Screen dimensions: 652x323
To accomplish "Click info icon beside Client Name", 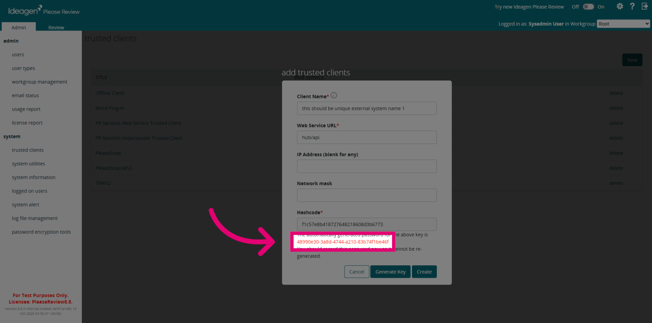I will pyautogui.click(x=334, y=95).
